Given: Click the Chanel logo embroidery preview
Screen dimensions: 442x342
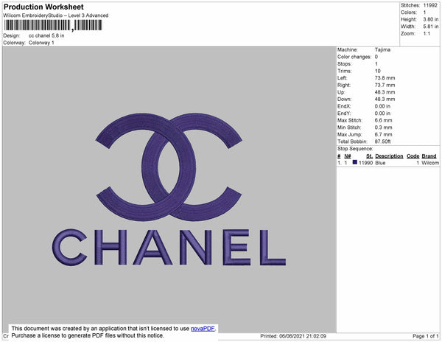Looking at the screenshot, I should pyautogui.click(x=169, y=189).
